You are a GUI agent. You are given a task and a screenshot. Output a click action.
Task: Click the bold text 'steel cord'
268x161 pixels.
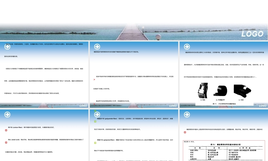click(15, 140)
